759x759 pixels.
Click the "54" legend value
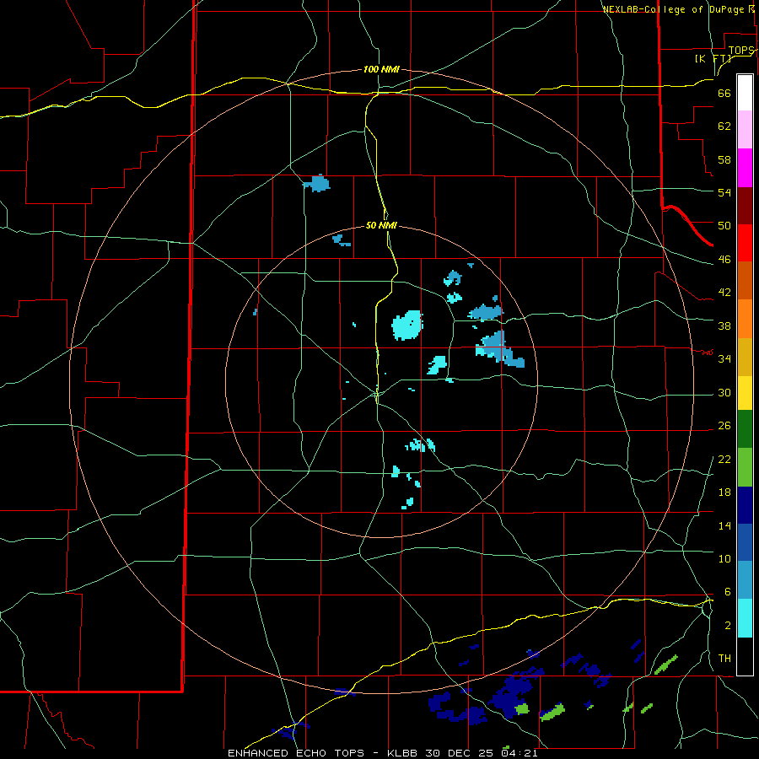(724, 192)
